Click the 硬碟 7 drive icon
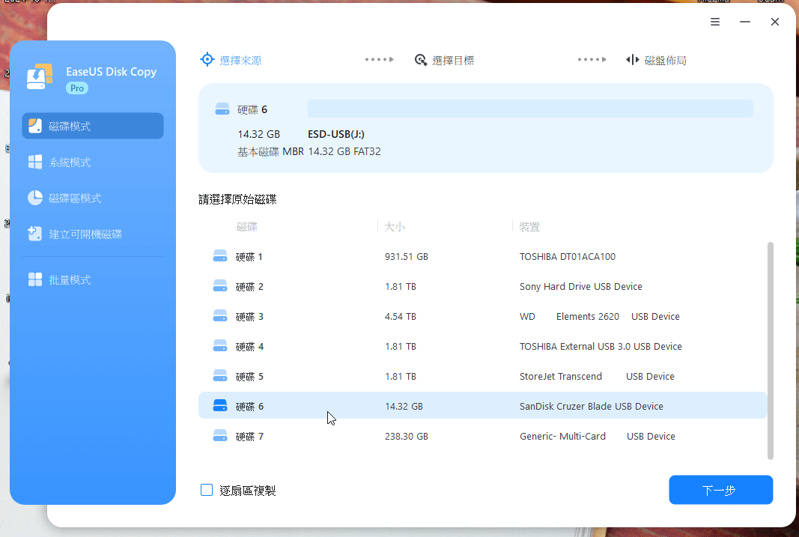799x537 pixels. click(x=220, y=436)
